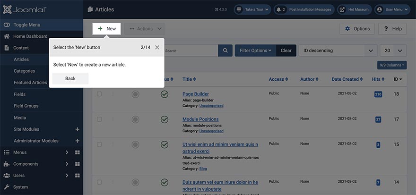Viewport: 416px width, 195px height.
Task: Sort articles by Access column
Action: pos(278,79)
